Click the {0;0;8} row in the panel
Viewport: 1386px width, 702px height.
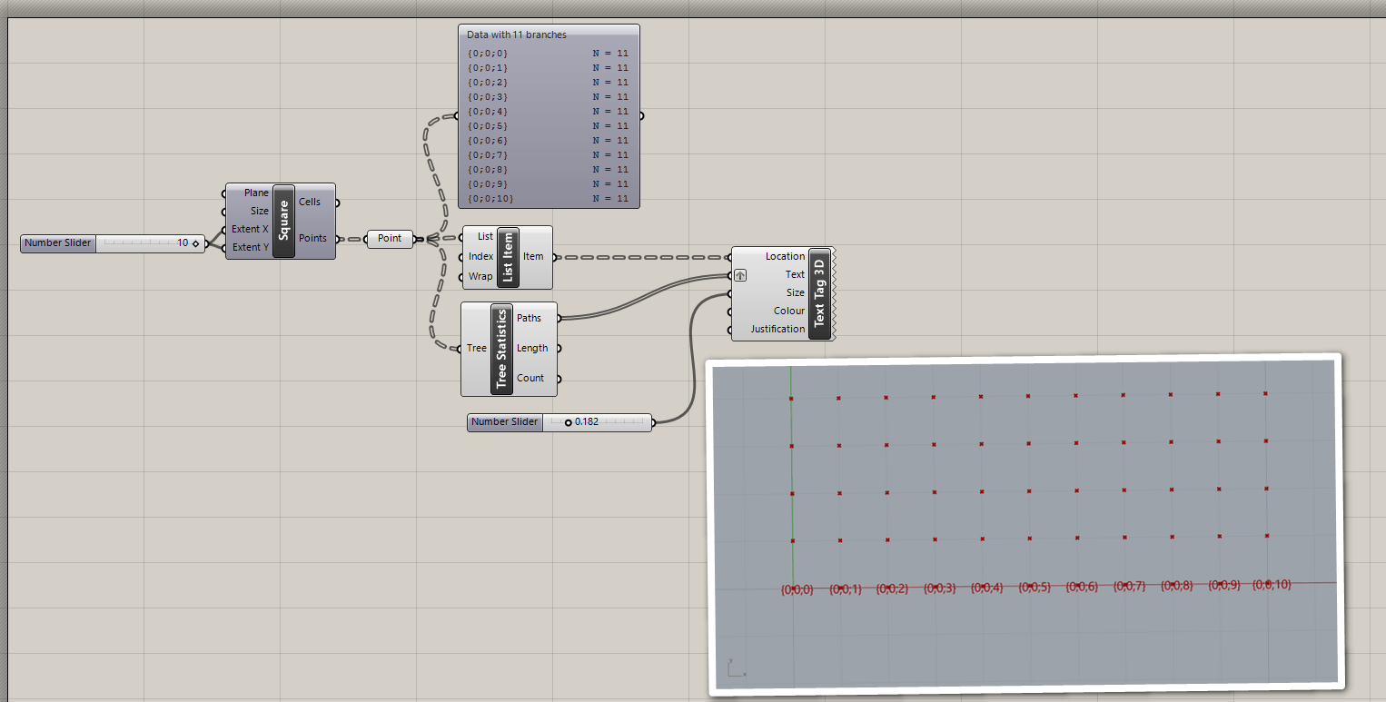[549, 170]
